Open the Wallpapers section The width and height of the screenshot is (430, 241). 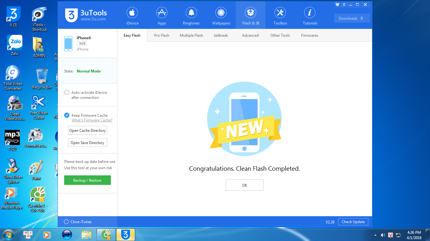pyautogui.click(x=221, y=16)
